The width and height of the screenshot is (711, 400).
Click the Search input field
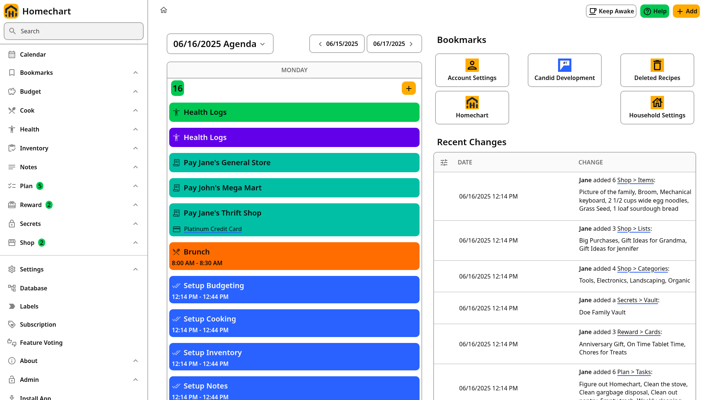pyautogui.click(x=74, y=31)
